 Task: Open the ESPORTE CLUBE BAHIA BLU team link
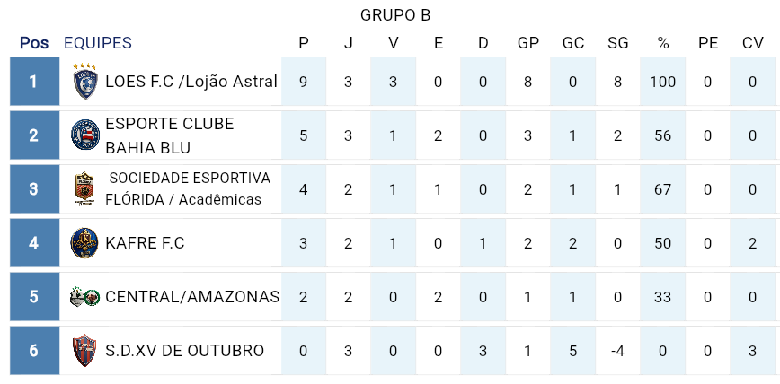point(169,135)
